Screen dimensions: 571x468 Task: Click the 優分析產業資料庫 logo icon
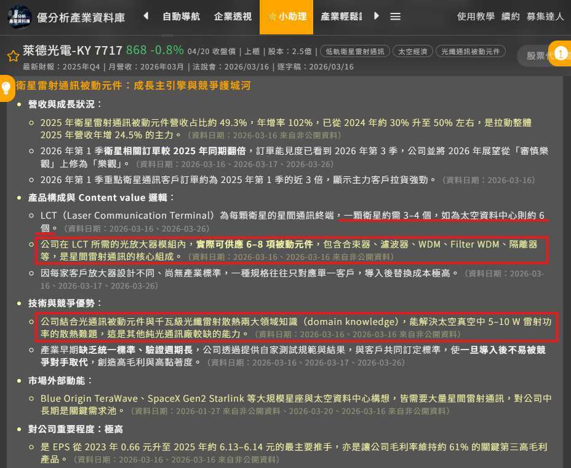pos(20,17)
